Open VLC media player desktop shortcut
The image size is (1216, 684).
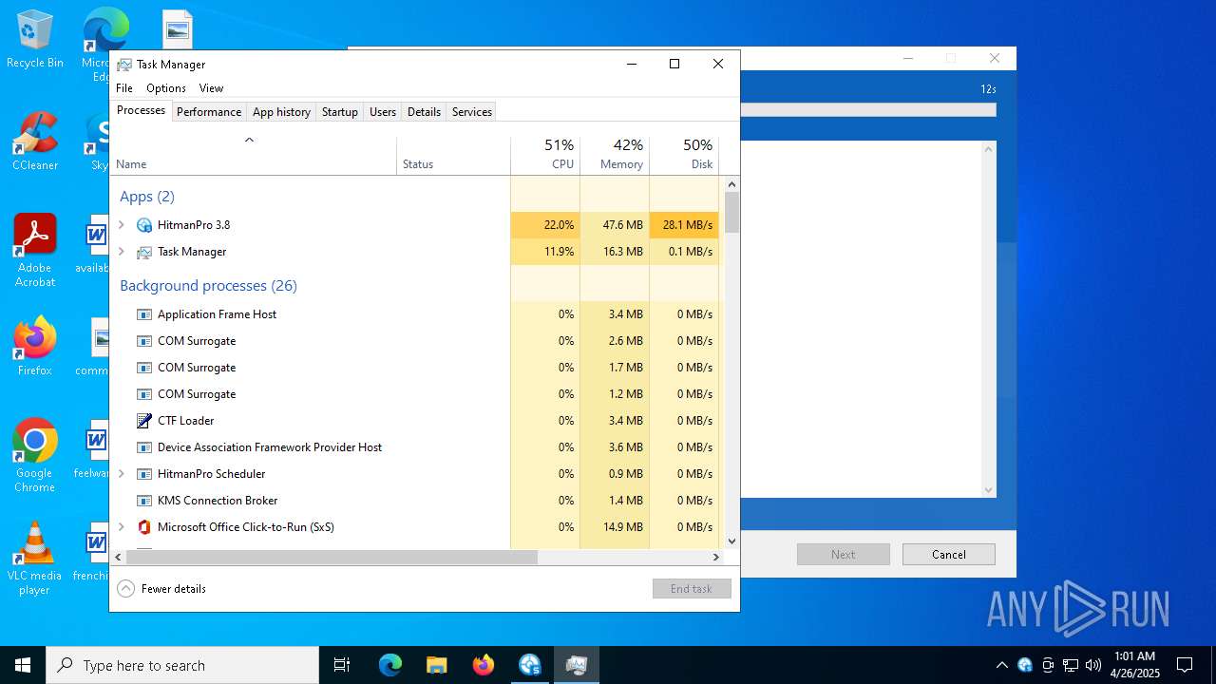35,559
